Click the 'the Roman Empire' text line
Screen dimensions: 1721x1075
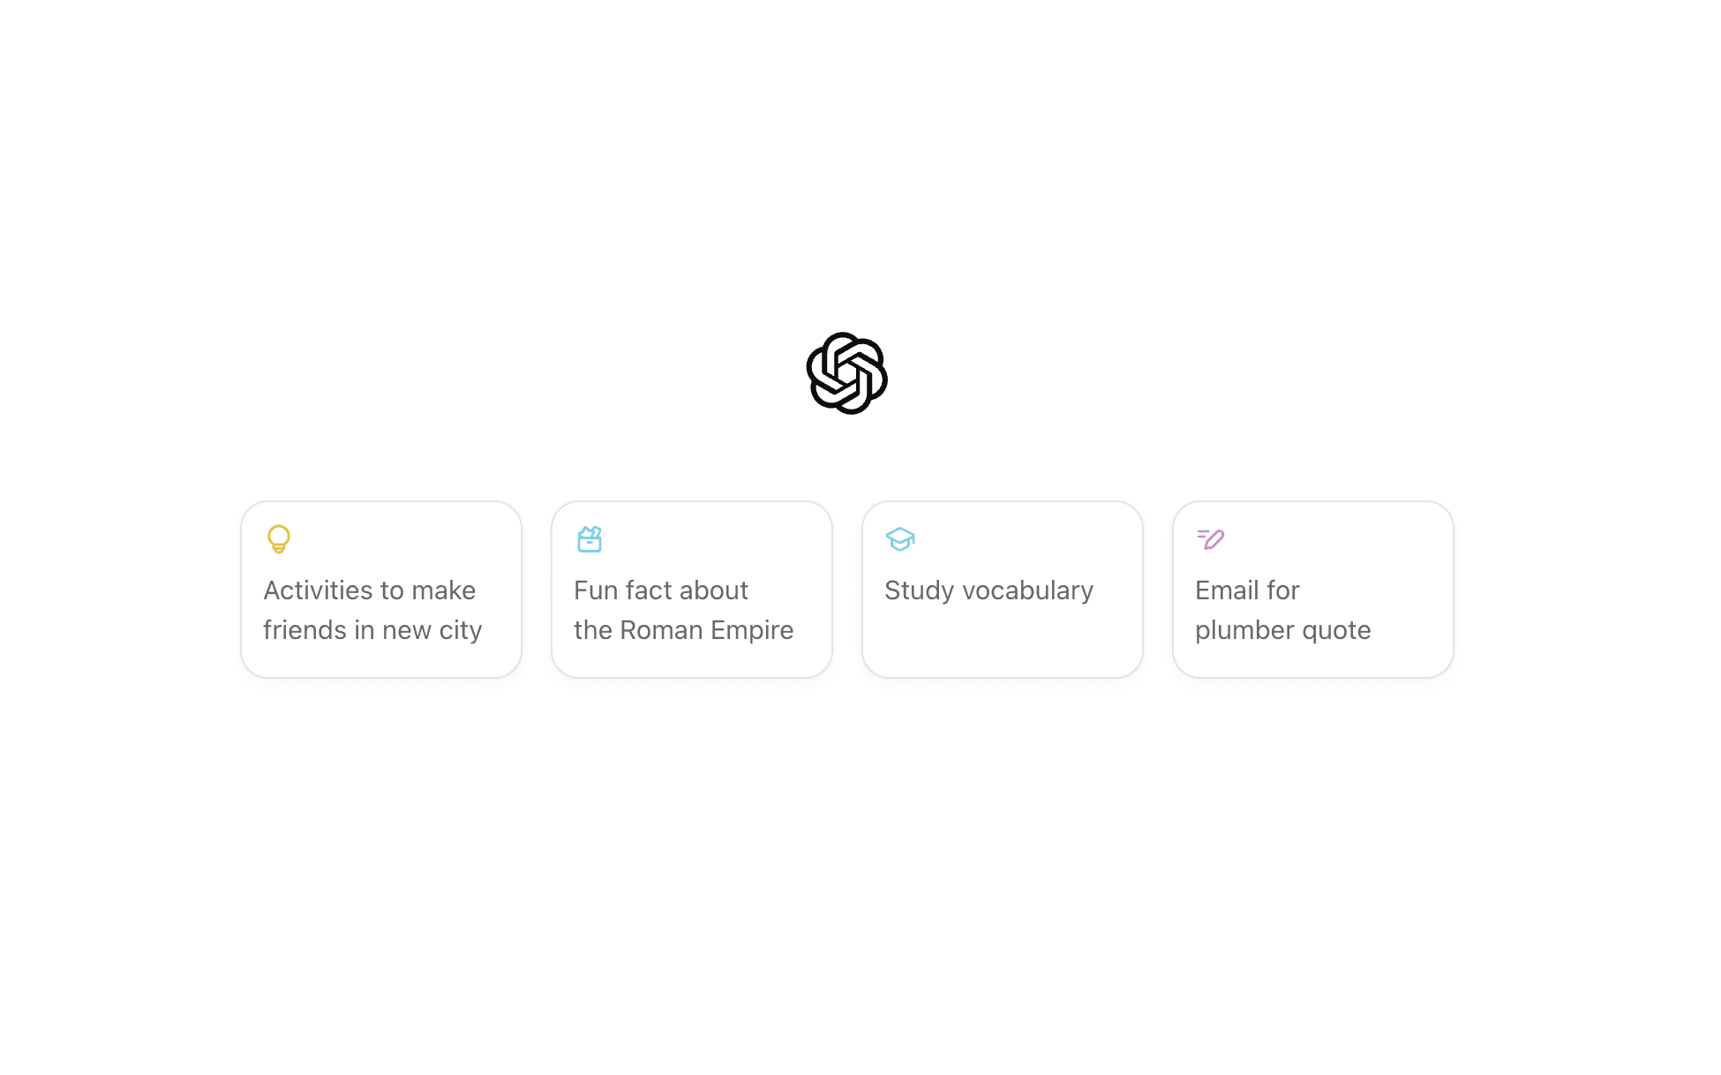(684, 630)
